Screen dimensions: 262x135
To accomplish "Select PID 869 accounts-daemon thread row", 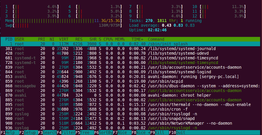I will point(130,91).
